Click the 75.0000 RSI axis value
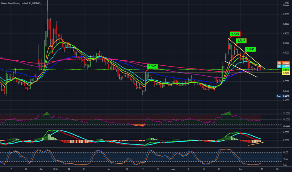Image resolution: width=292 pixels, height=172 pixels. (286, 114)
